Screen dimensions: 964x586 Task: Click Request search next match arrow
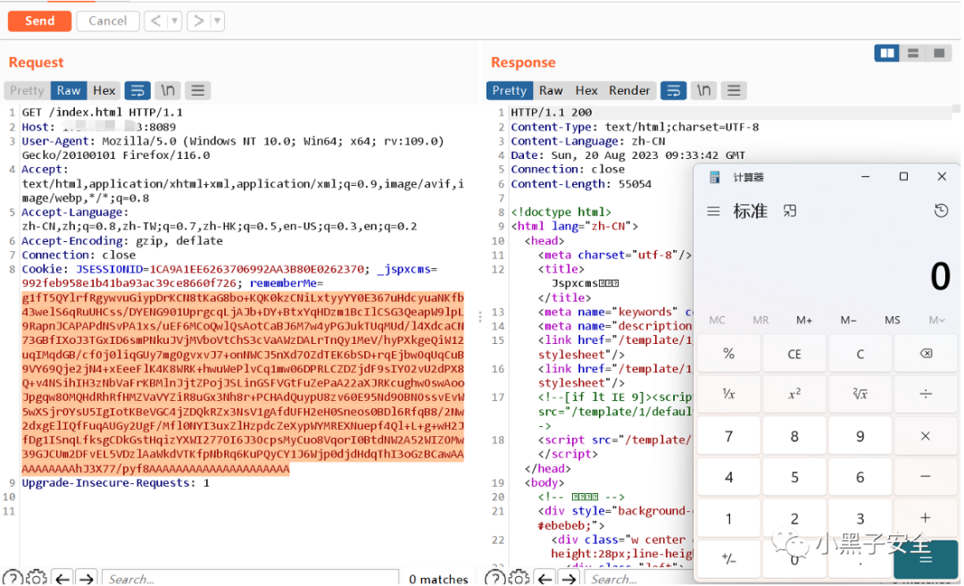(87, 578)
